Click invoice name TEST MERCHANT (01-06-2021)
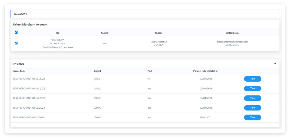Image resolution: width=290 pixels, height=139 pixels. pos(29,79)
